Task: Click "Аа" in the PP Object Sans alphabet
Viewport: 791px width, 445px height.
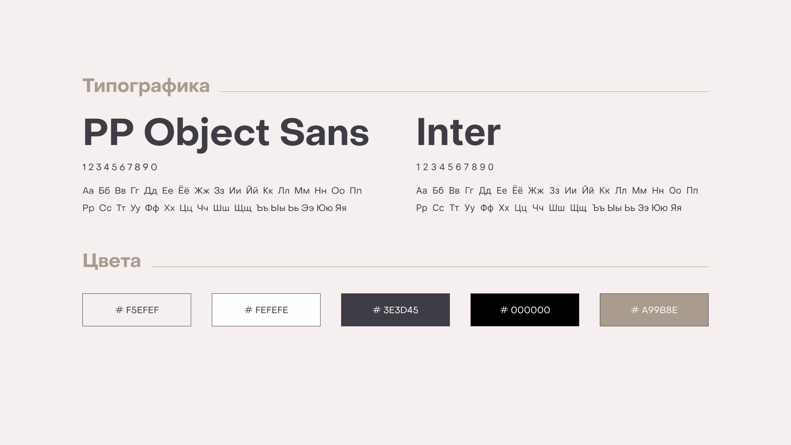Action: coord(88,191)
